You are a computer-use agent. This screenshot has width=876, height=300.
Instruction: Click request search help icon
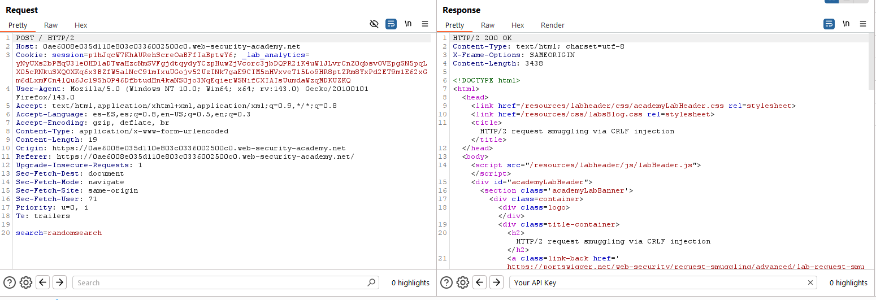point(9,282)
